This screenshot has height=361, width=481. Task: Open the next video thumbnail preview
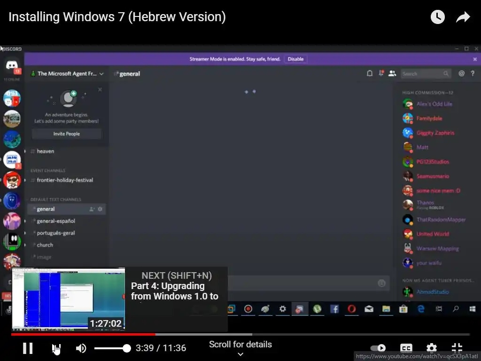pos(69,299)
